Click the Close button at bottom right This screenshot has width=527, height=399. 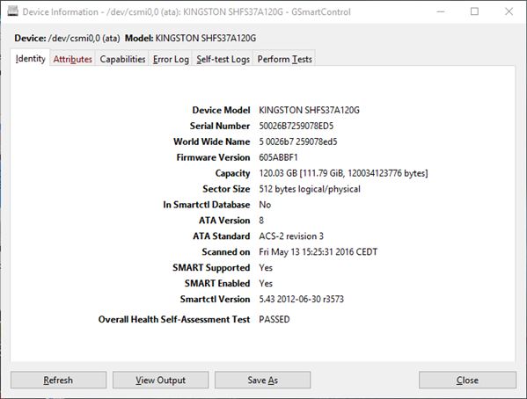467,380
